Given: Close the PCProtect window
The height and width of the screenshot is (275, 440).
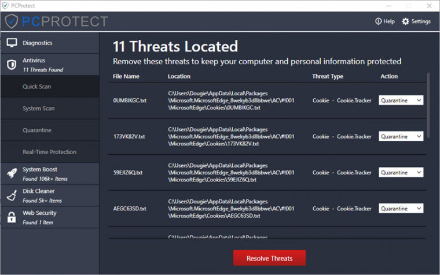Looking at the screenshot, I should (x=429, y=6).
